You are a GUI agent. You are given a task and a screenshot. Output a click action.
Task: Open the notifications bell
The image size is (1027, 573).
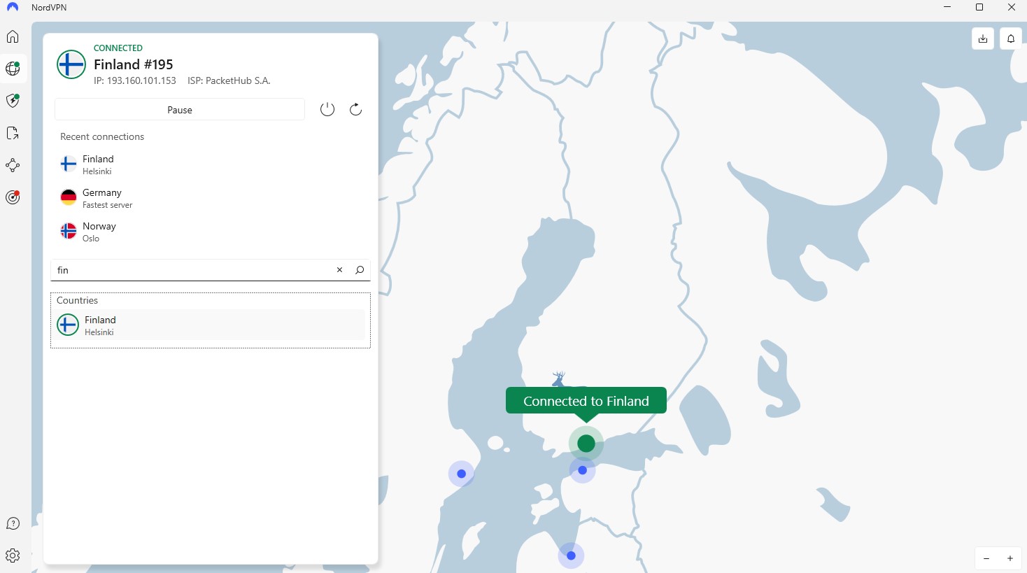[x=1011, y=38]
